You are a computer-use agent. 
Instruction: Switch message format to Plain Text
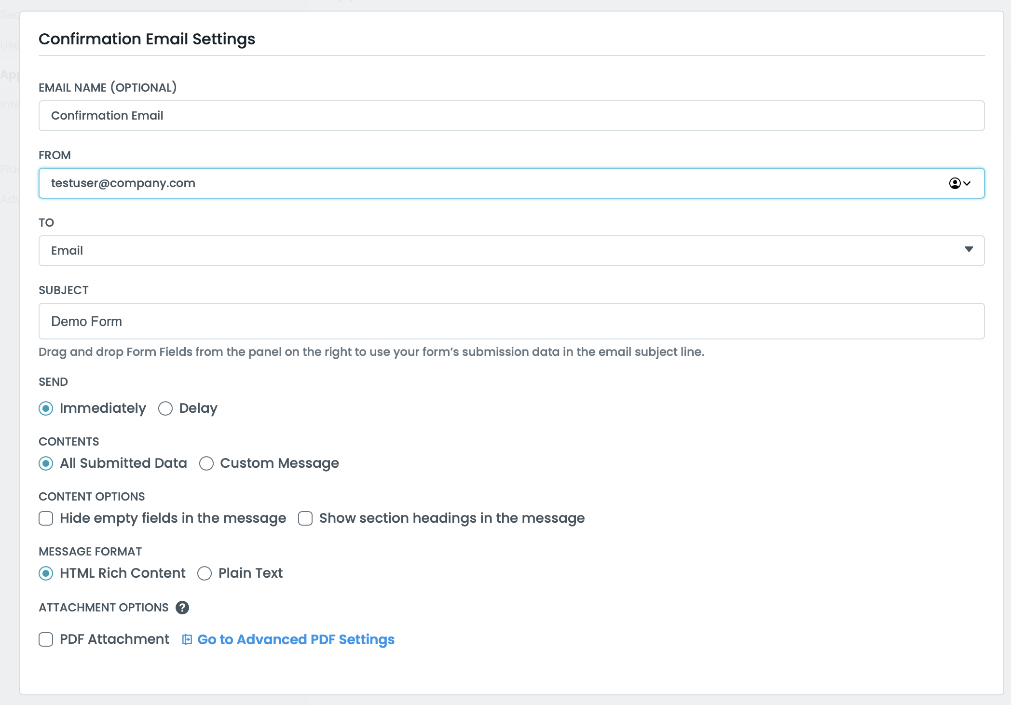click(205, 573)
